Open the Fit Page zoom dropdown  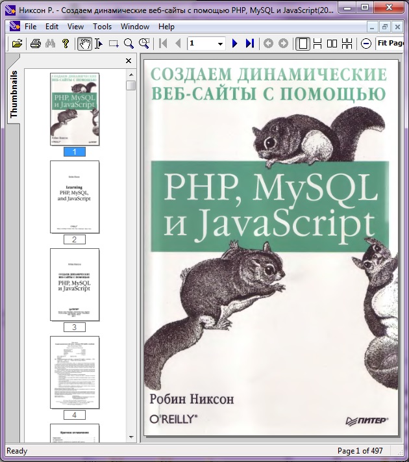point(390,44)
